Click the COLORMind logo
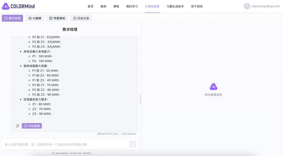Screen dimensions: 283x156 tap(18, 6)
